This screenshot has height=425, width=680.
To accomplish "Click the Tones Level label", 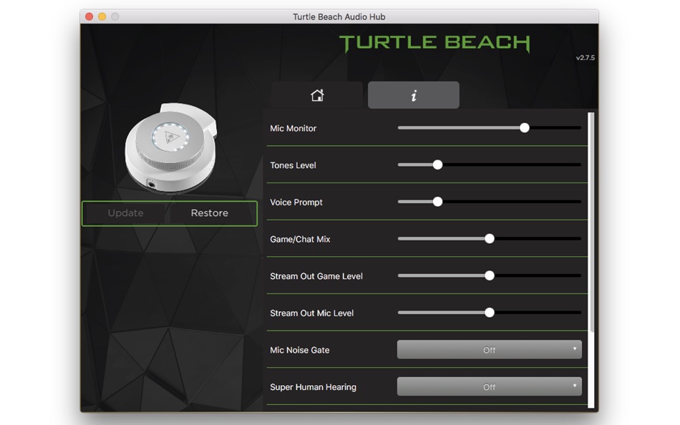I will (293, 165).
